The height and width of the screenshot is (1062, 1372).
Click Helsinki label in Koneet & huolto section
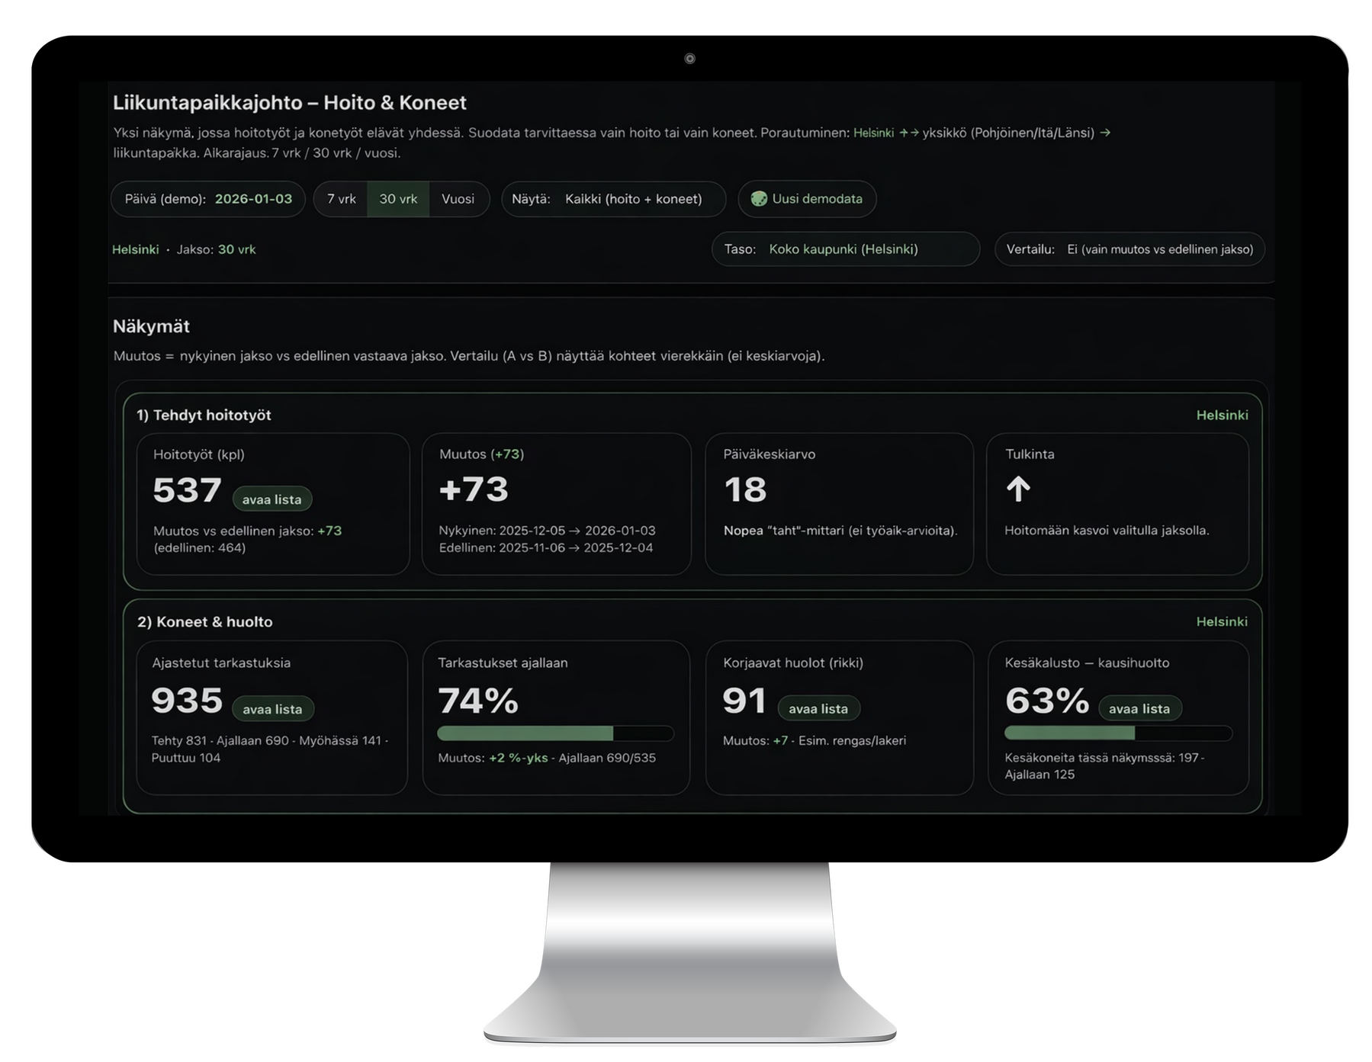tap(1222, 621)
